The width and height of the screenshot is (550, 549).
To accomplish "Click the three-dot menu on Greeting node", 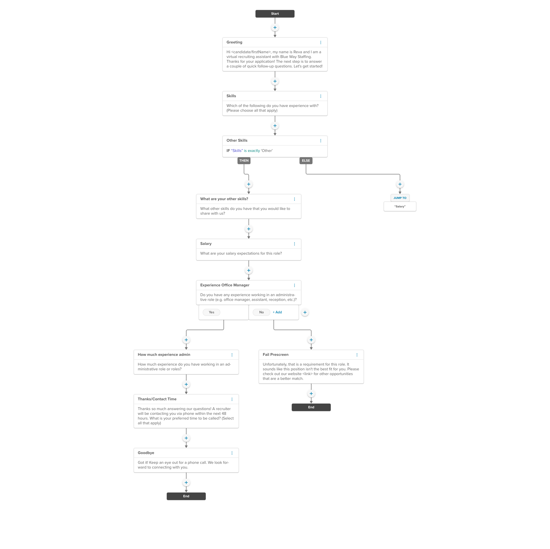I will (x=322, y=42).
